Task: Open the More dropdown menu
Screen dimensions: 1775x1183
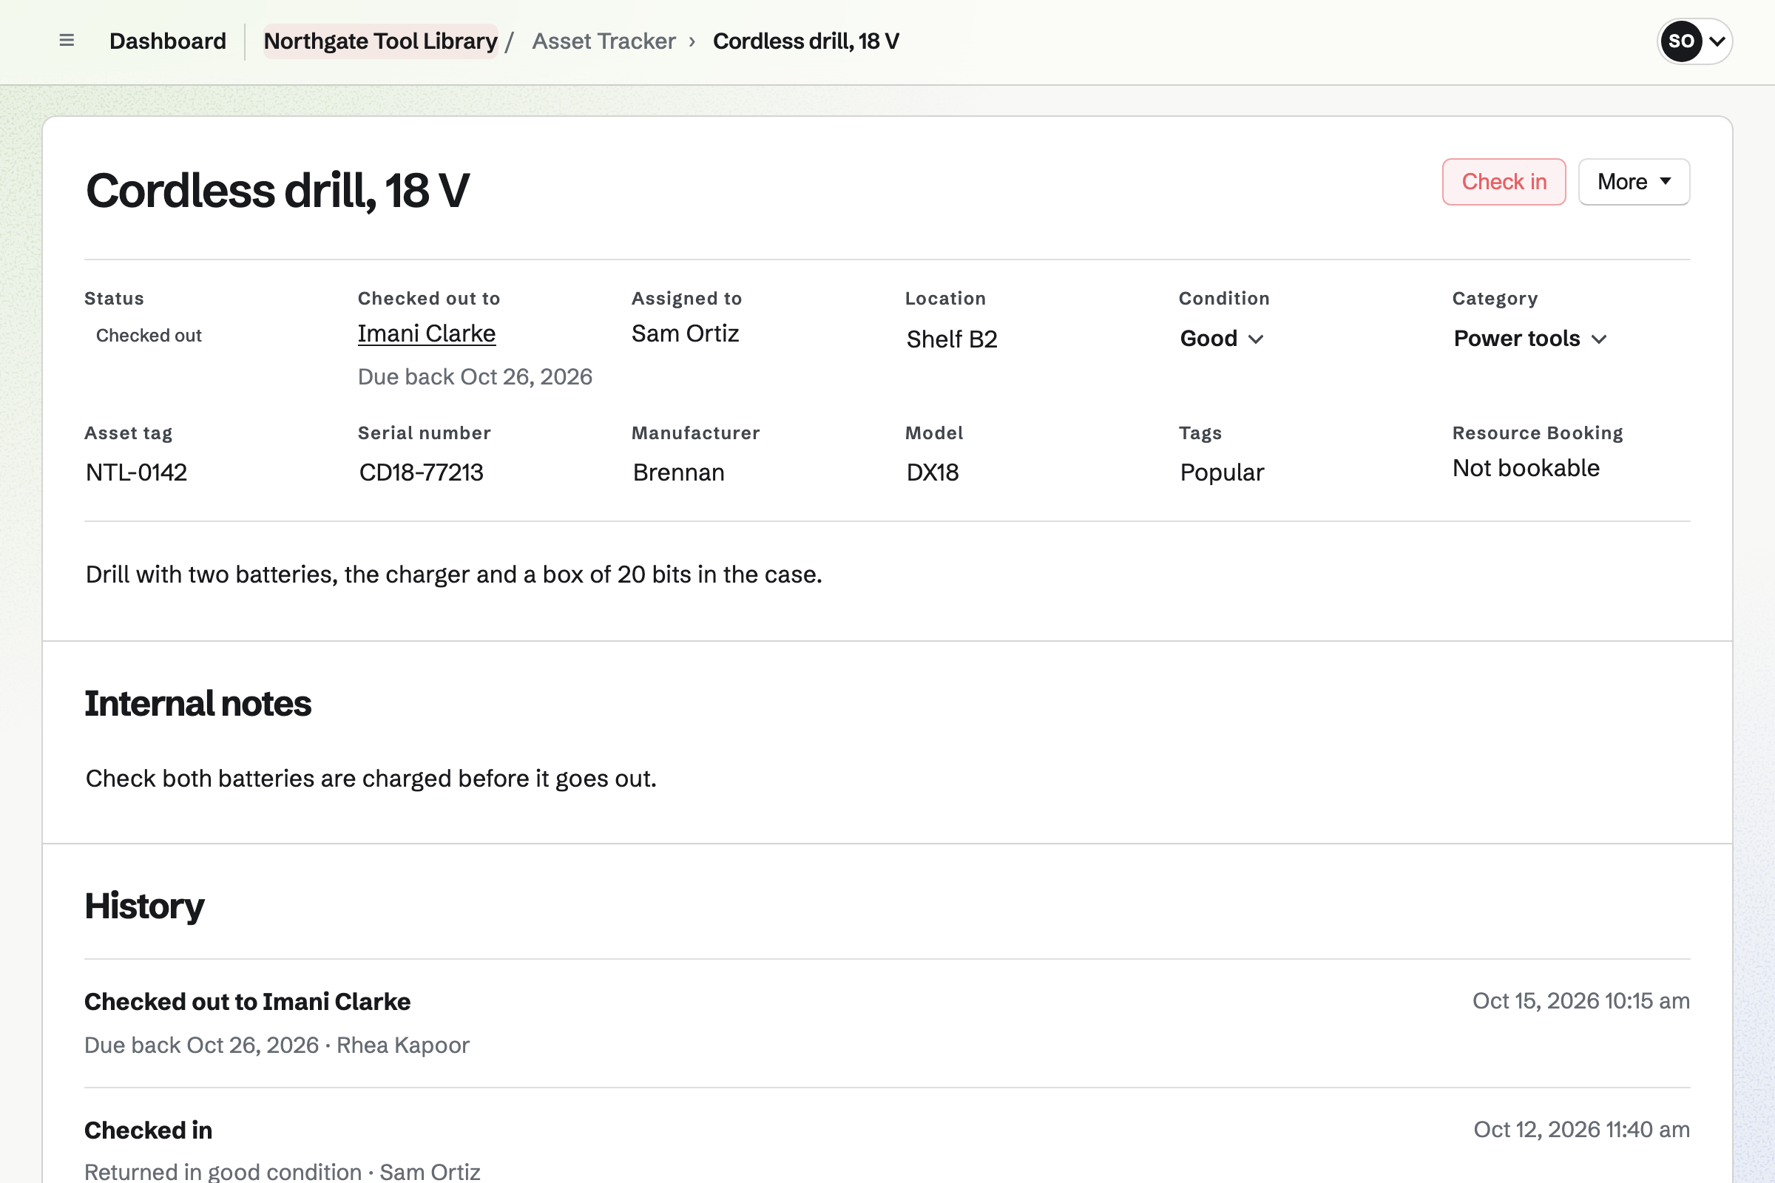Action: [1634, 182]
